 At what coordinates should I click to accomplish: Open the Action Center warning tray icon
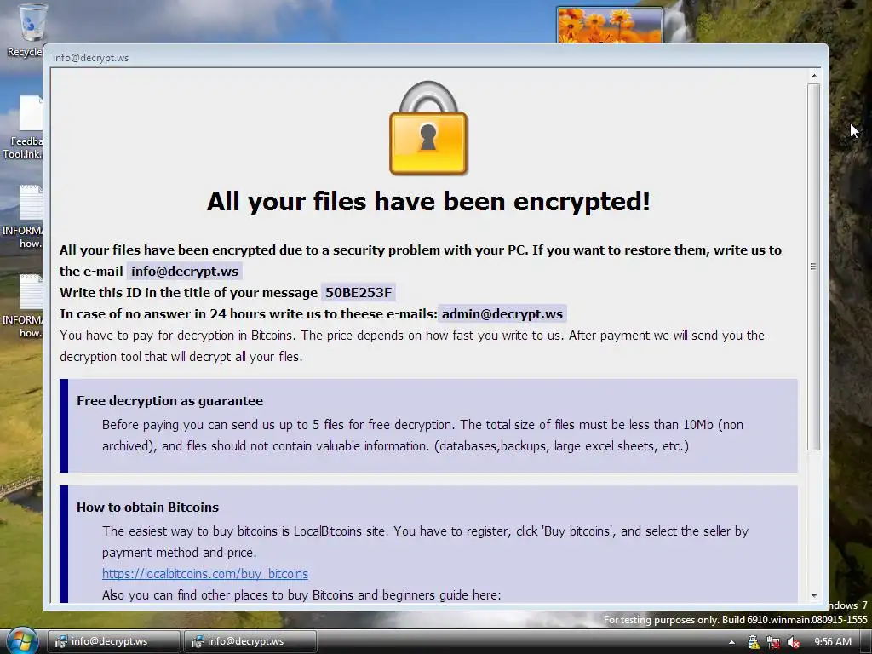(x=753, y=642)
